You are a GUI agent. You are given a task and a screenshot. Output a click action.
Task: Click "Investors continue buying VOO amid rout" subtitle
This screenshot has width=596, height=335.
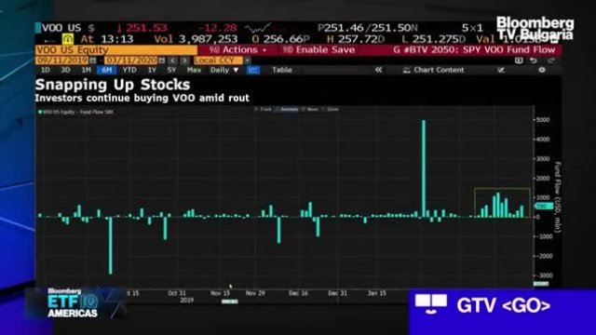pyautogui.click(x=142, y=98)
